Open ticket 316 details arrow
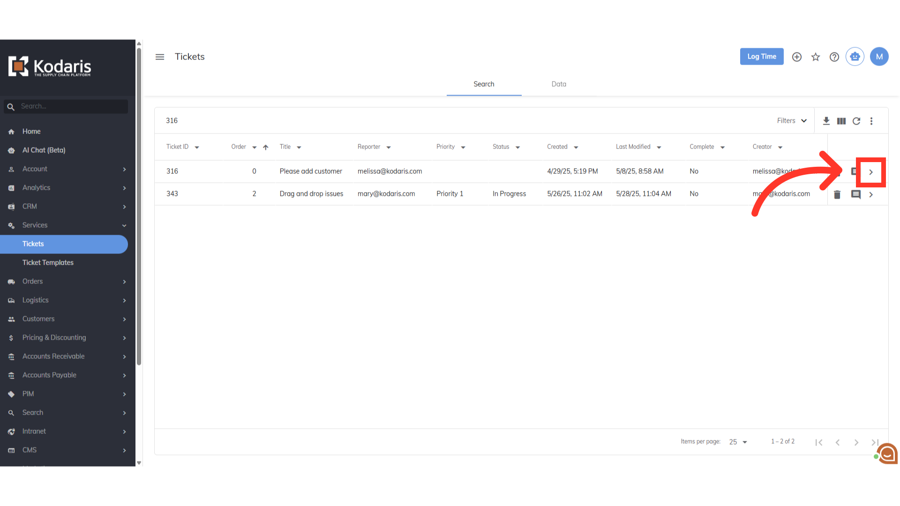Image resolution: width=900 pixels, height=506 pixels. point(871,172)
